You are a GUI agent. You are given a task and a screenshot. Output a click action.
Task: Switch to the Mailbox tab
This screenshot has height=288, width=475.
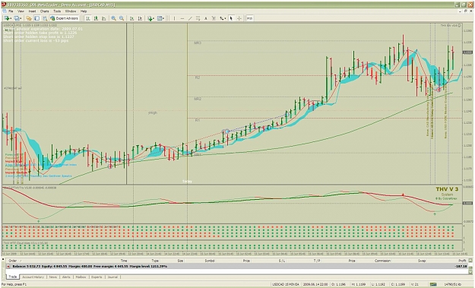(x=81, y=277)
